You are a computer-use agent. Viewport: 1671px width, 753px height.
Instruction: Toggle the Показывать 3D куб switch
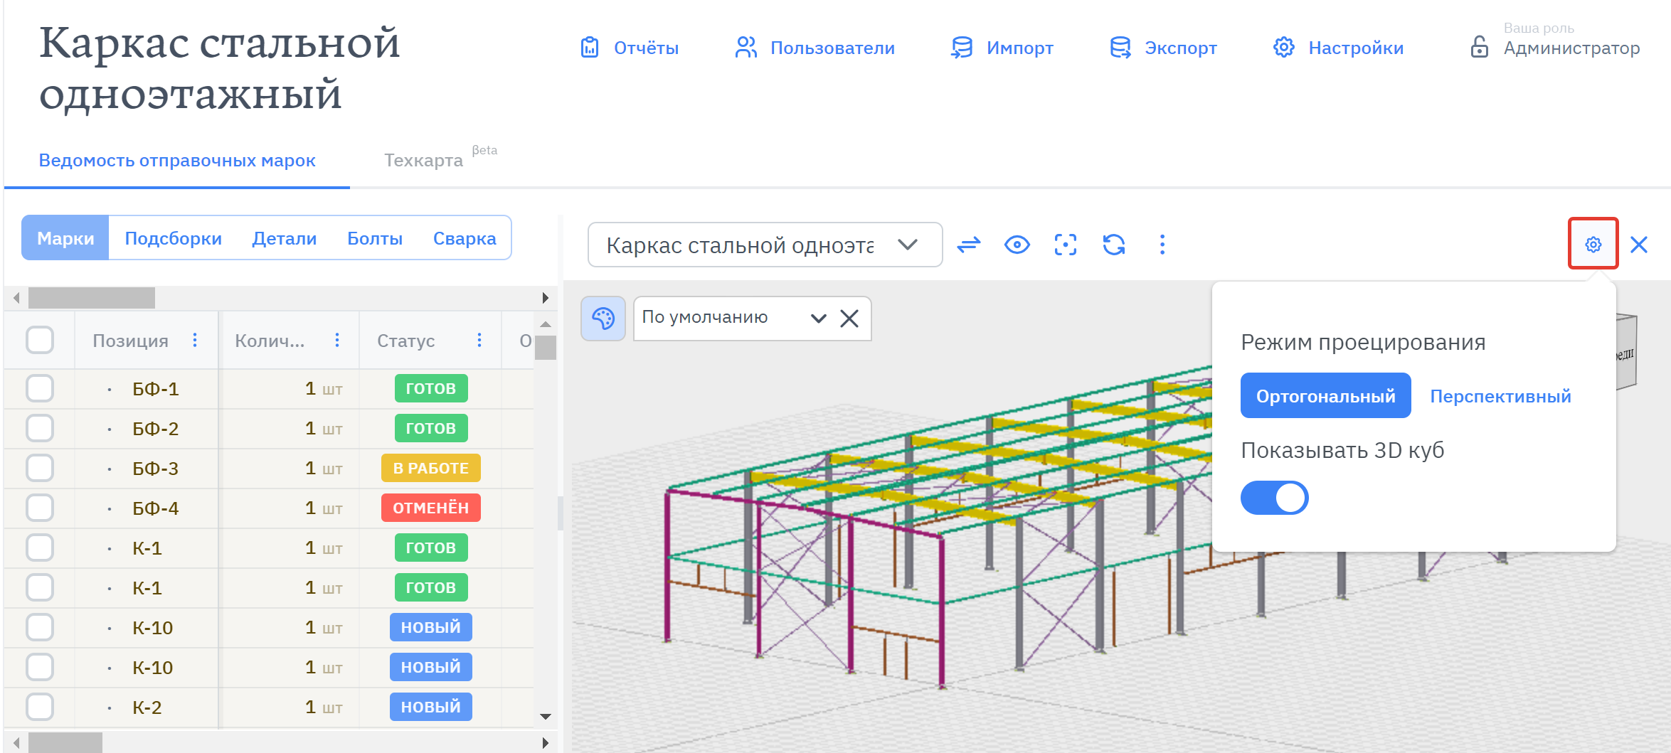tap(1275, 498)
